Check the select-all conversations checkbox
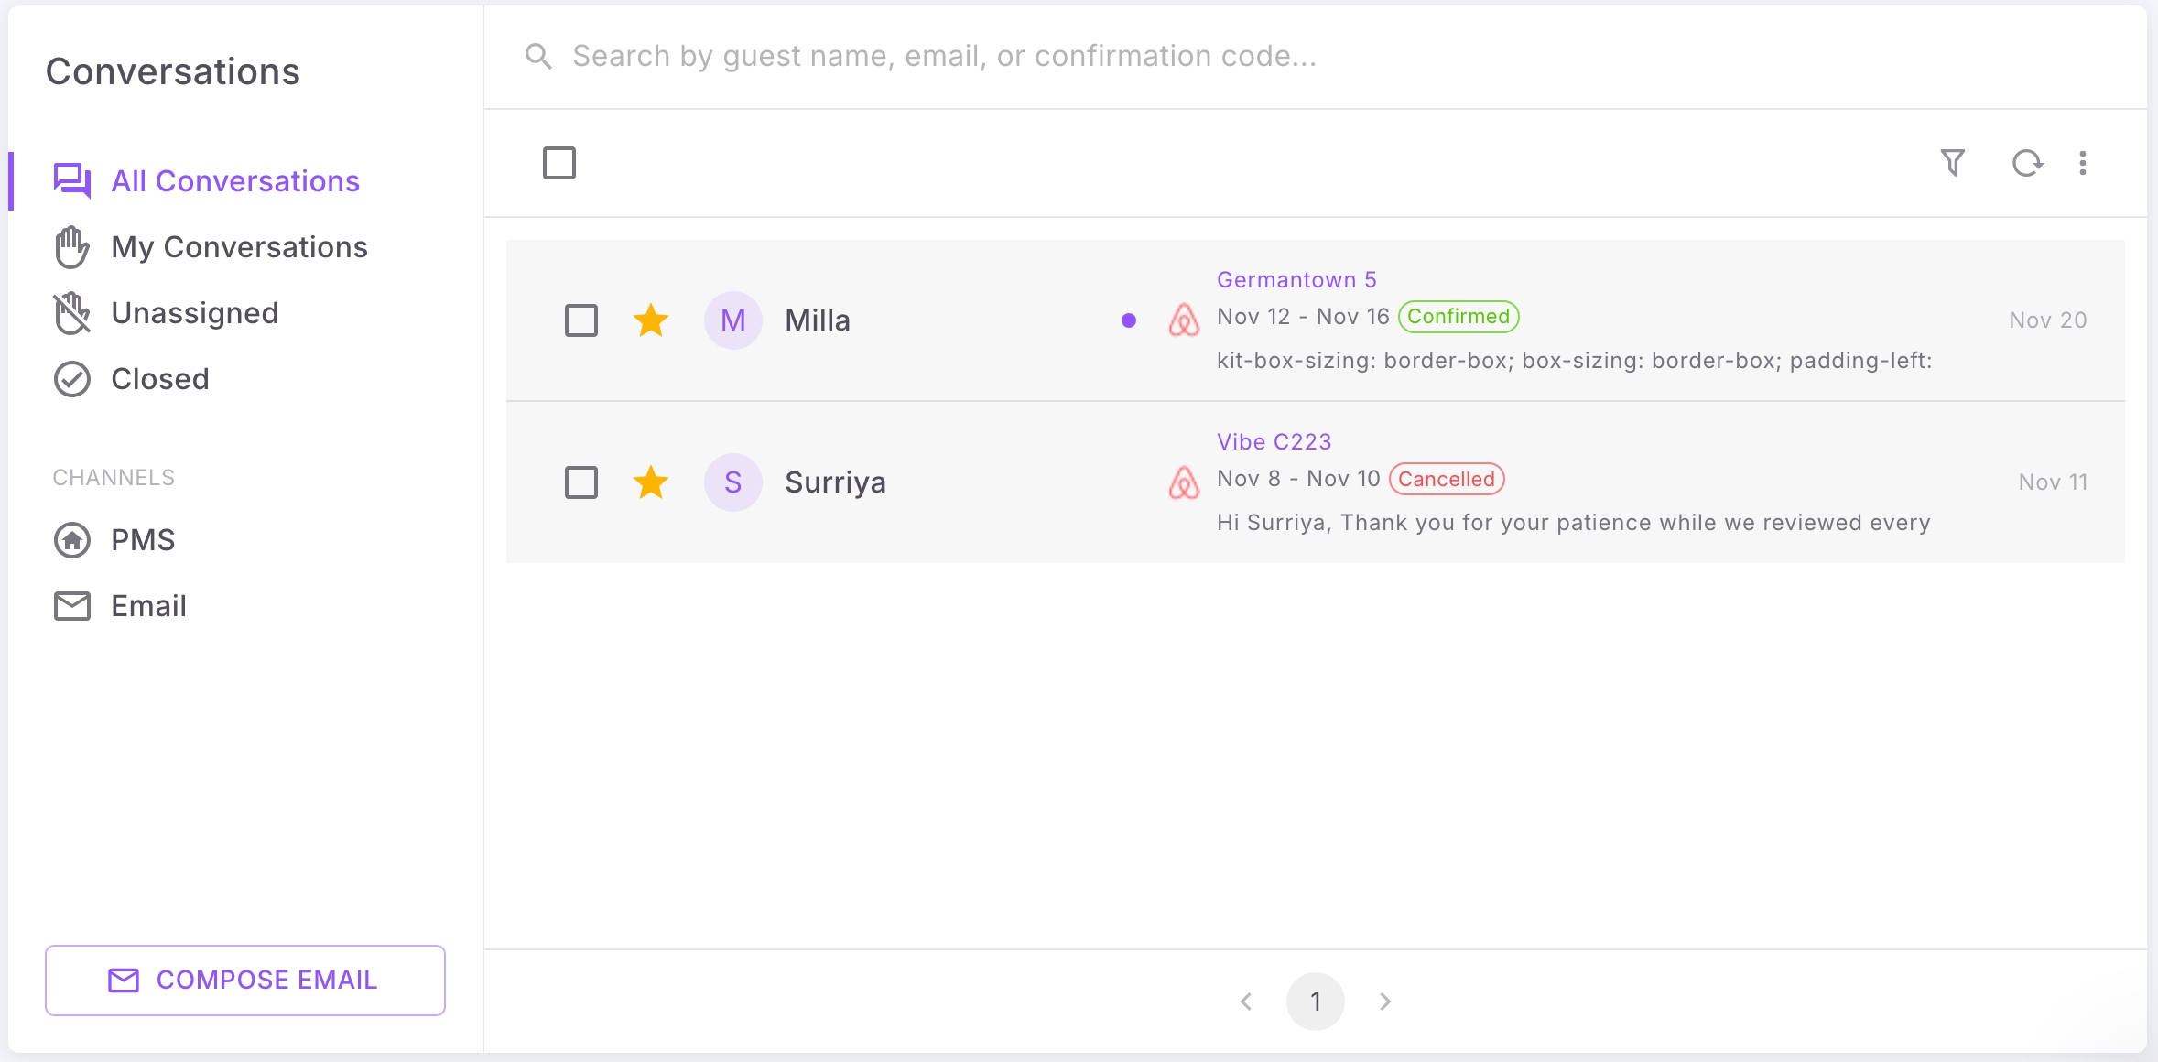The image size is (2158, 1062). (559, 162)
